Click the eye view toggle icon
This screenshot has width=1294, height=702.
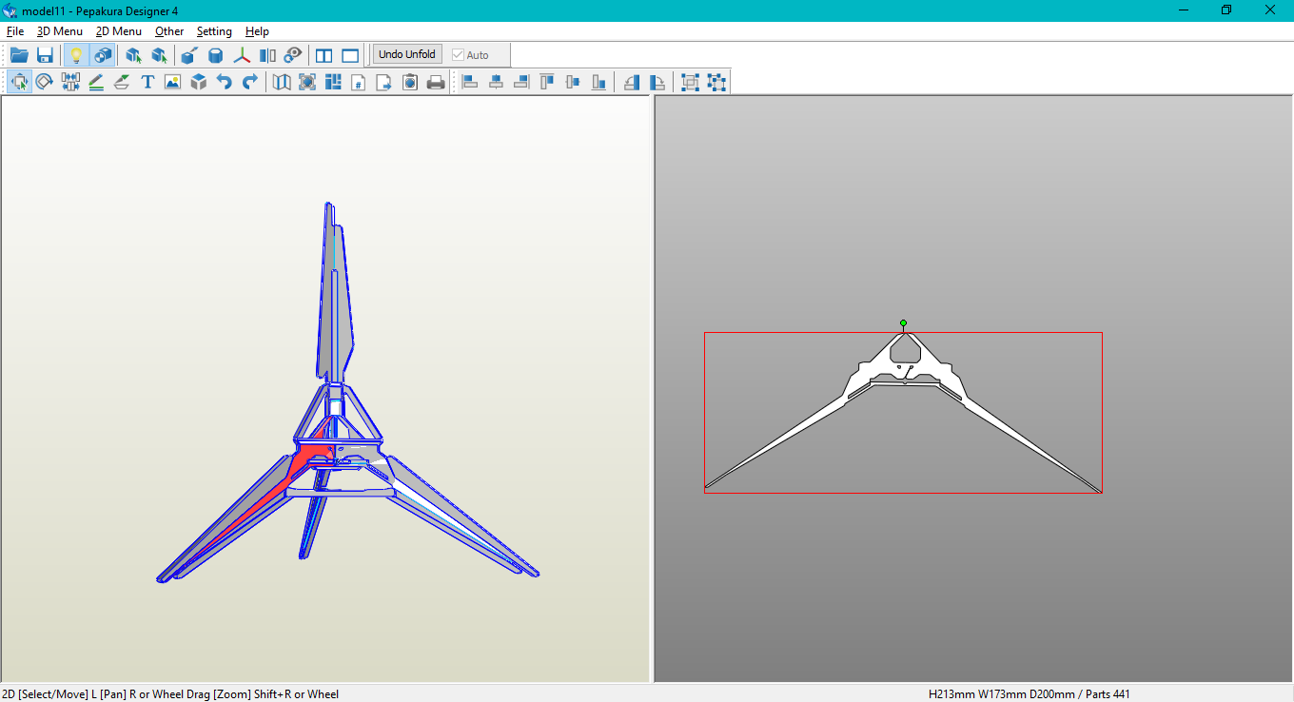(x=293, y=55)
